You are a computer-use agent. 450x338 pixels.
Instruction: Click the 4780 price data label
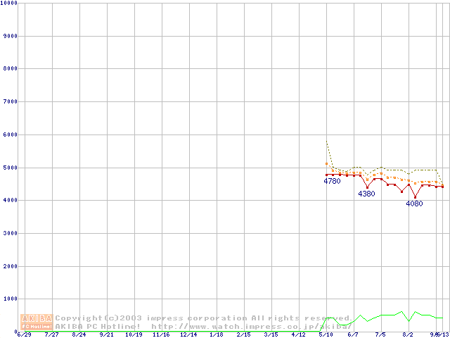click(332, 182)
